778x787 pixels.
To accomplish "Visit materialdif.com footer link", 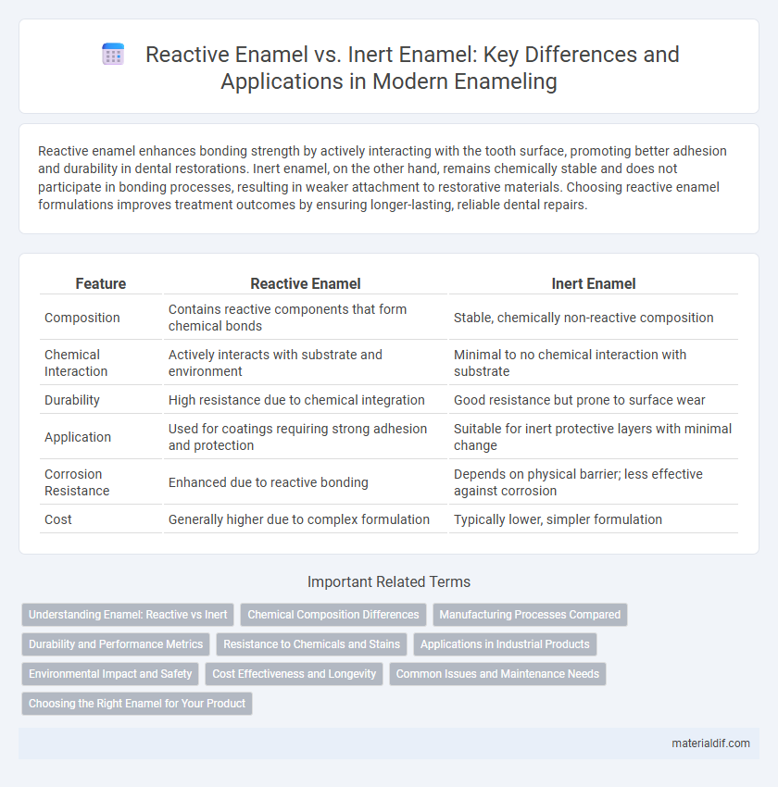I will 710,743.
